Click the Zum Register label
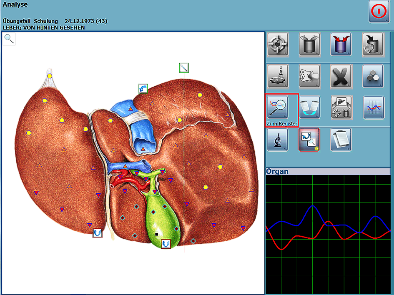The height and width of the screenshot is (295, 394). (x=282, y=123)
